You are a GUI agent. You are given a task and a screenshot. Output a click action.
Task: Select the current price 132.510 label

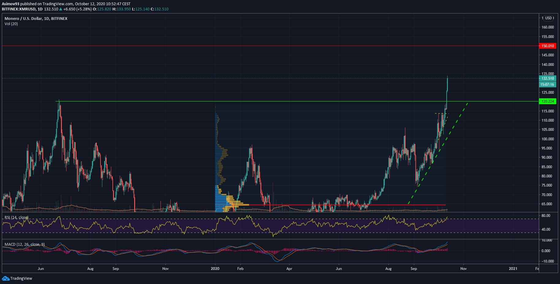coord(547,78)
